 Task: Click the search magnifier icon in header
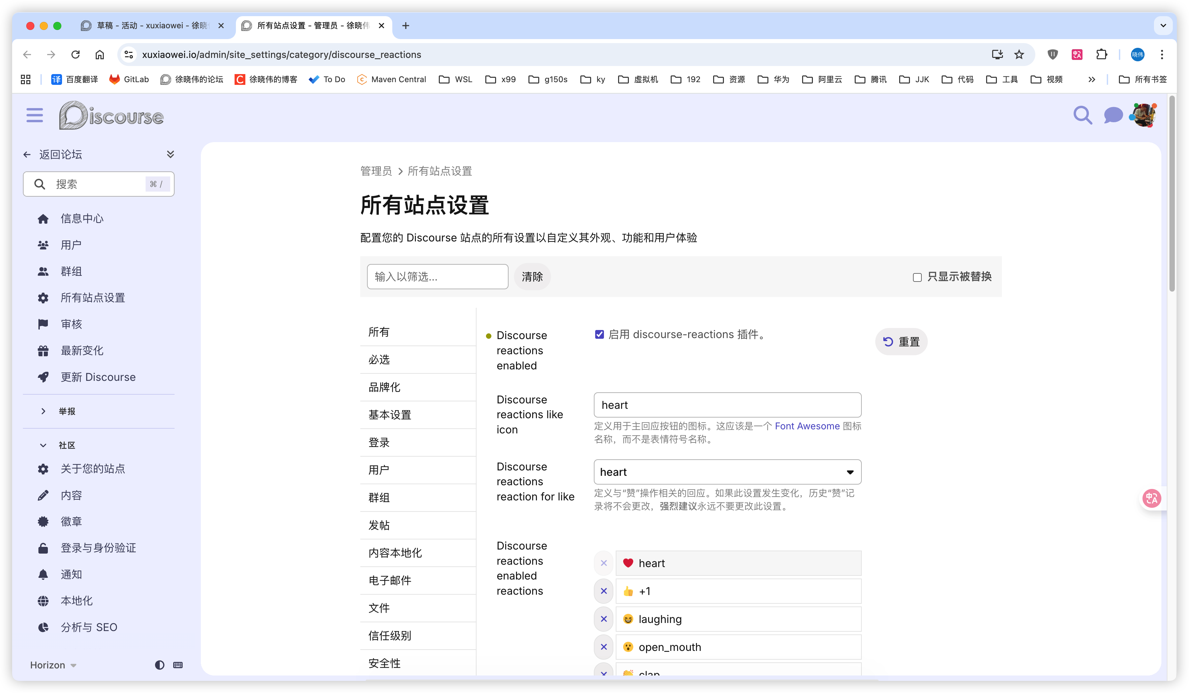pyautogui.click(x=1083, y=115)
